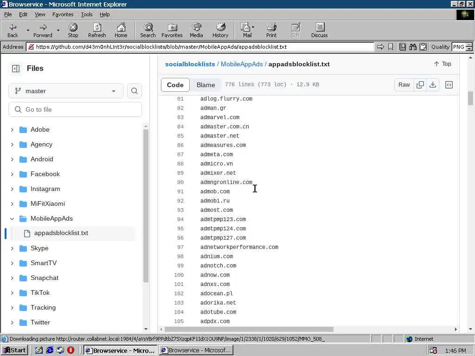Go to Home page icon

[x=121, y=30]
